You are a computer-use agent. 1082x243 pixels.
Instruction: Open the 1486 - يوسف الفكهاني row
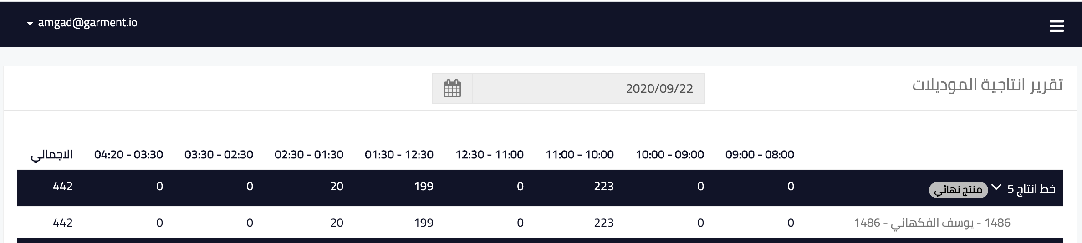tap(540, 223)
